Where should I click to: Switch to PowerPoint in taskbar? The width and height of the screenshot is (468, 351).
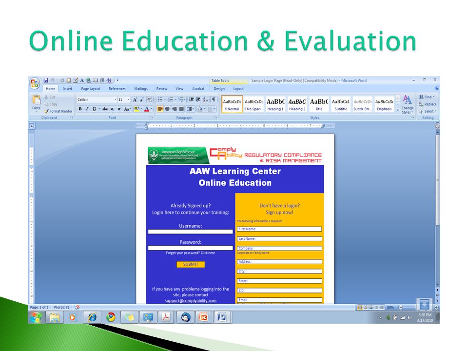[203, 317]
